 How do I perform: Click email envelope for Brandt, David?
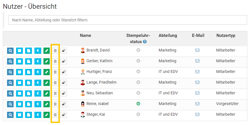pos(197,50)
